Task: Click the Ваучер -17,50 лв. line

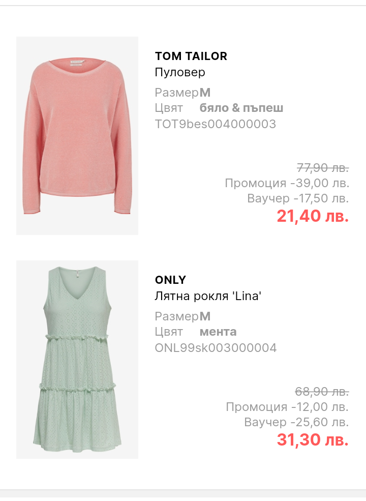Action: [298, 198]
